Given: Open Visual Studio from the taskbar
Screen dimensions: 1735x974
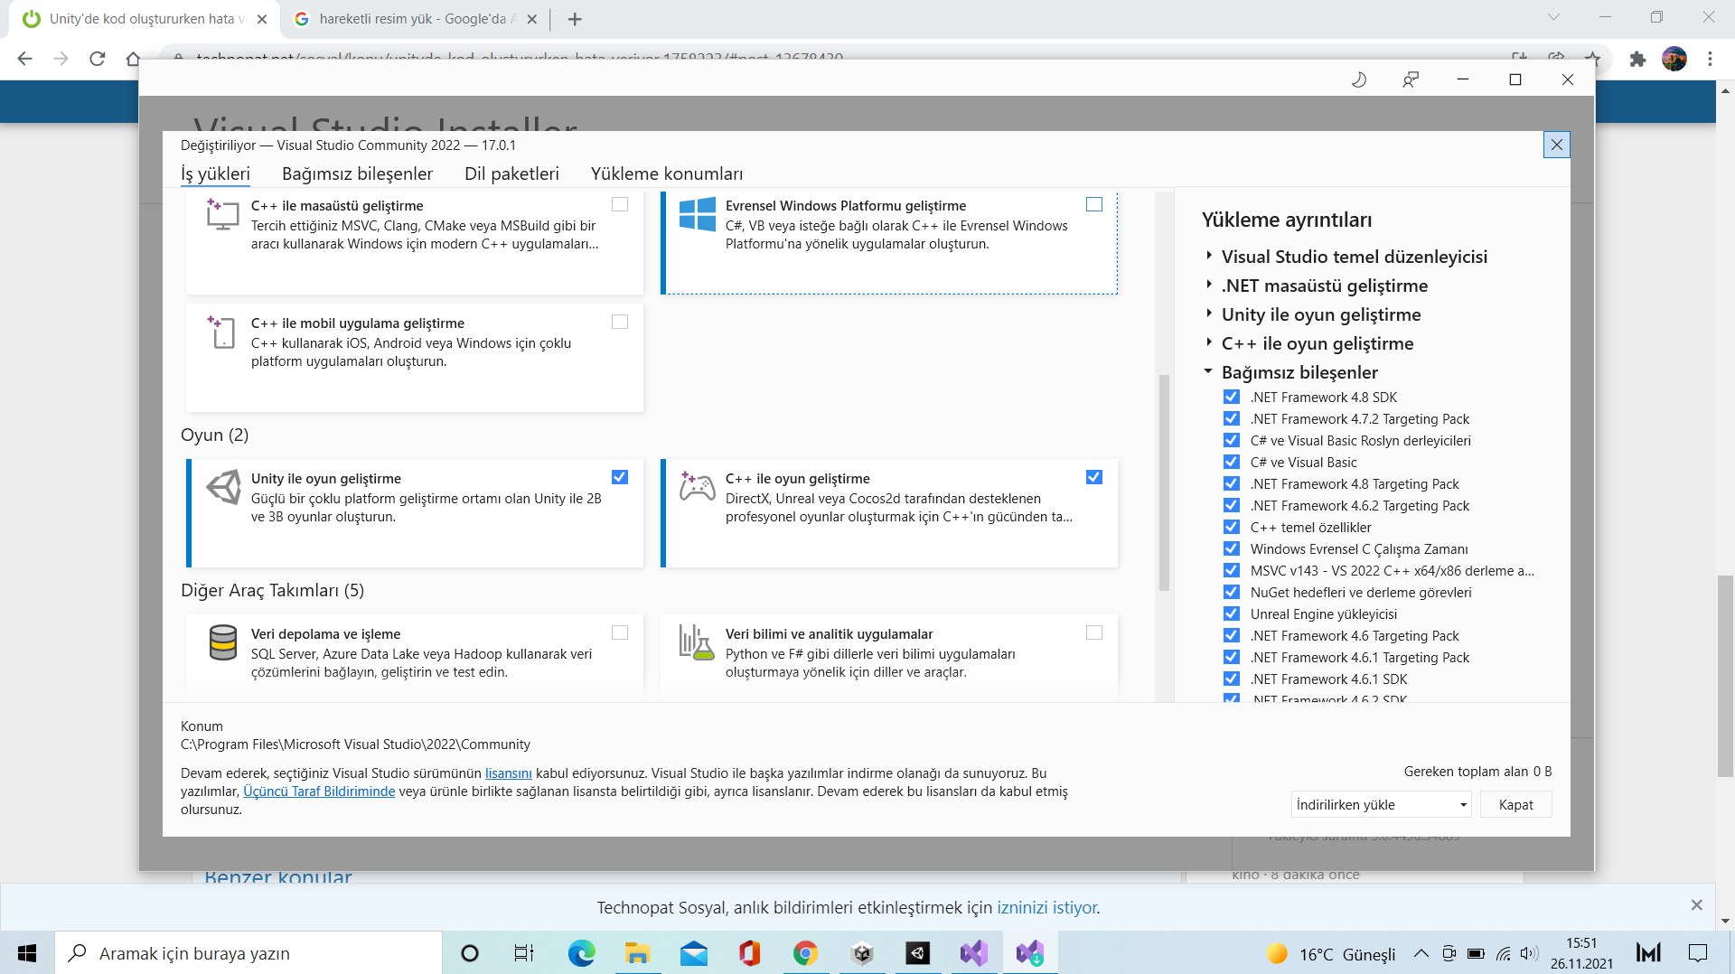Looking at the screenshot, I should [974, 953].
